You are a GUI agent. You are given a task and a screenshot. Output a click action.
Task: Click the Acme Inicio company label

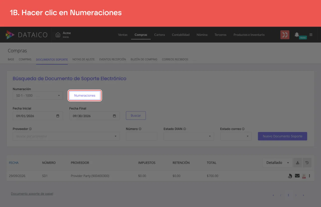coord(67,35)
